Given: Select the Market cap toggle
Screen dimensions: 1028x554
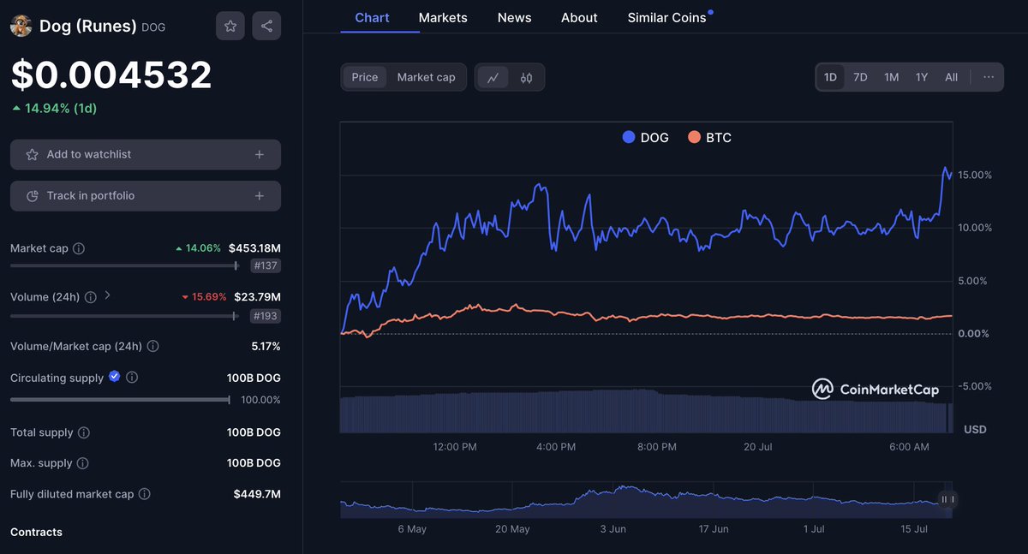Looking at the screenshot, I should pyautogui.click(x=426, y=77).
